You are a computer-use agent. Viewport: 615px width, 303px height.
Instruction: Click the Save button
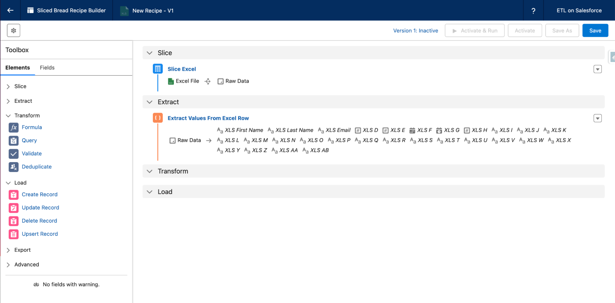point(595,31)
